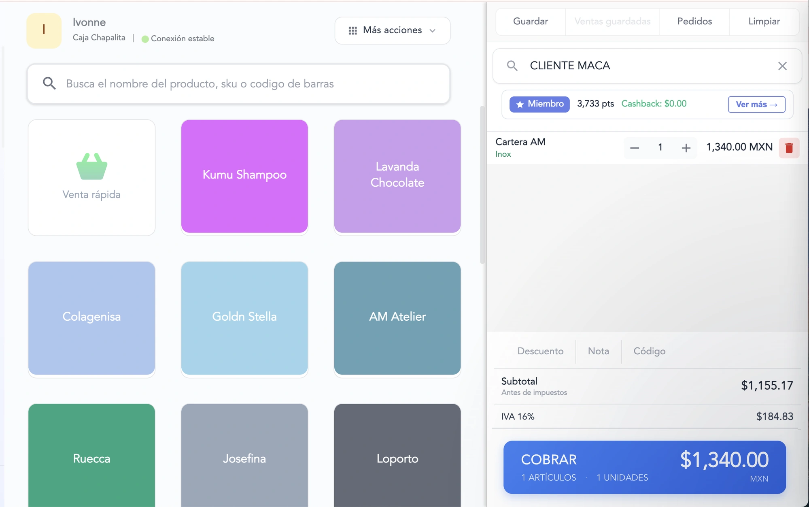Switch to the Pedidos tab
The width and height of the screenshot is (809, 507).
[694, 21]
